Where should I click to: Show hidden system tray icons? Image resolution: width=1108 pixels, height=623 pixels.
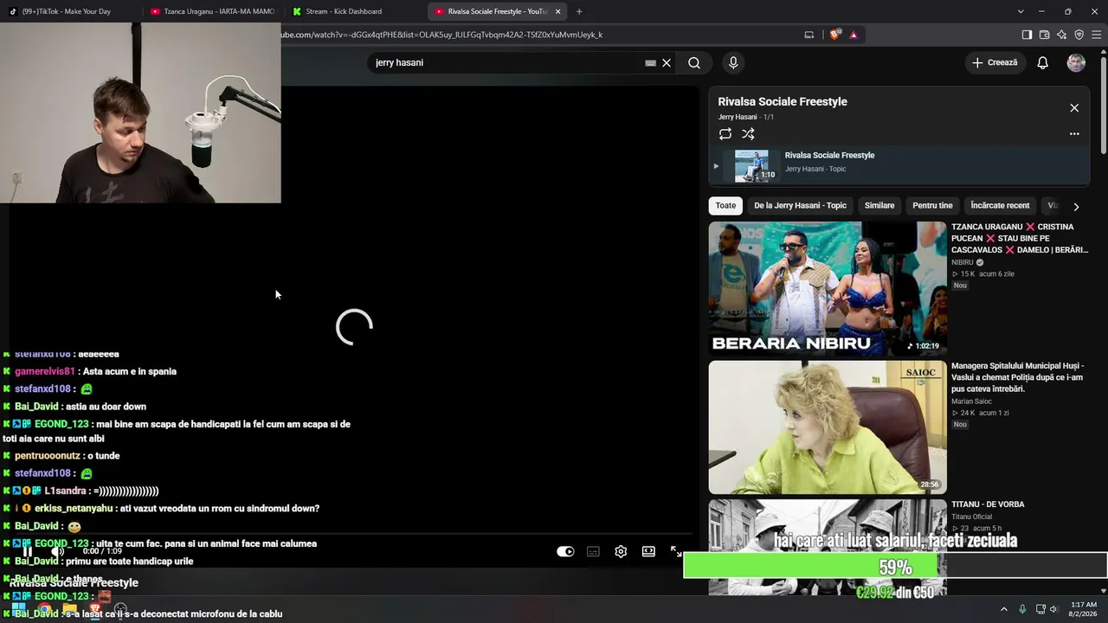(x=1004, y=609)
